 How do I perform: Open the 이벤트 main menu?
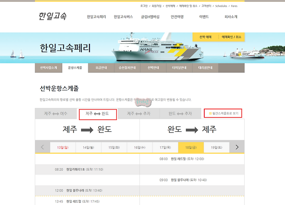204,17
